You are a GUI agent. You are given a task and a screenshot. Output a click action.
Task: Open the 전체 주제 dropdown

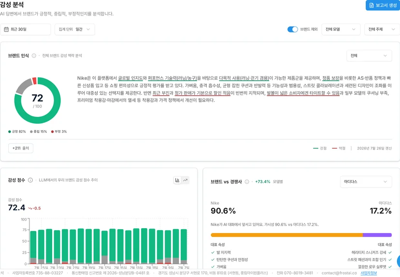(x=382, y=29)
